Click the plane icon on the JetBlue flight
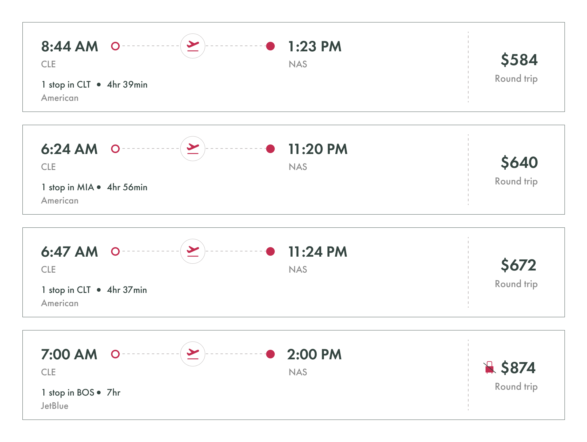The height and width of the screenshot is (442, 587). pyautogui.click(x=193, y=354)
